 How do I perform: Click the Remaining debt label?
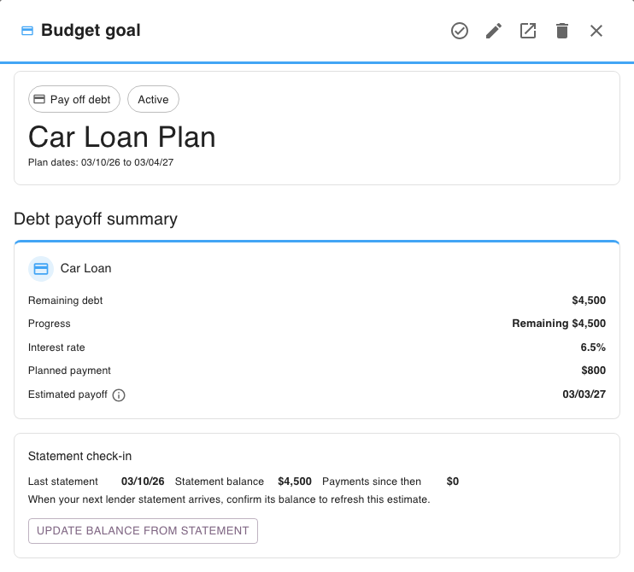click(65, 301)
